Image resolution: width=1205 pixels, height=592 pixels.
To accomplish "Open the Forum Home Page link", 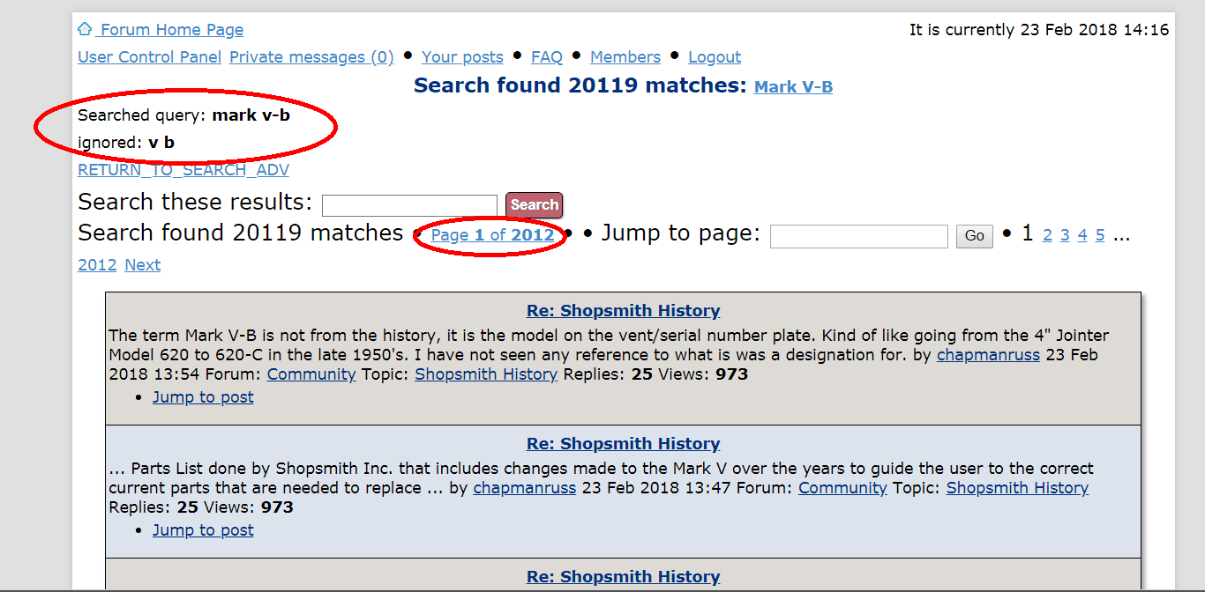I will (170, 30).
